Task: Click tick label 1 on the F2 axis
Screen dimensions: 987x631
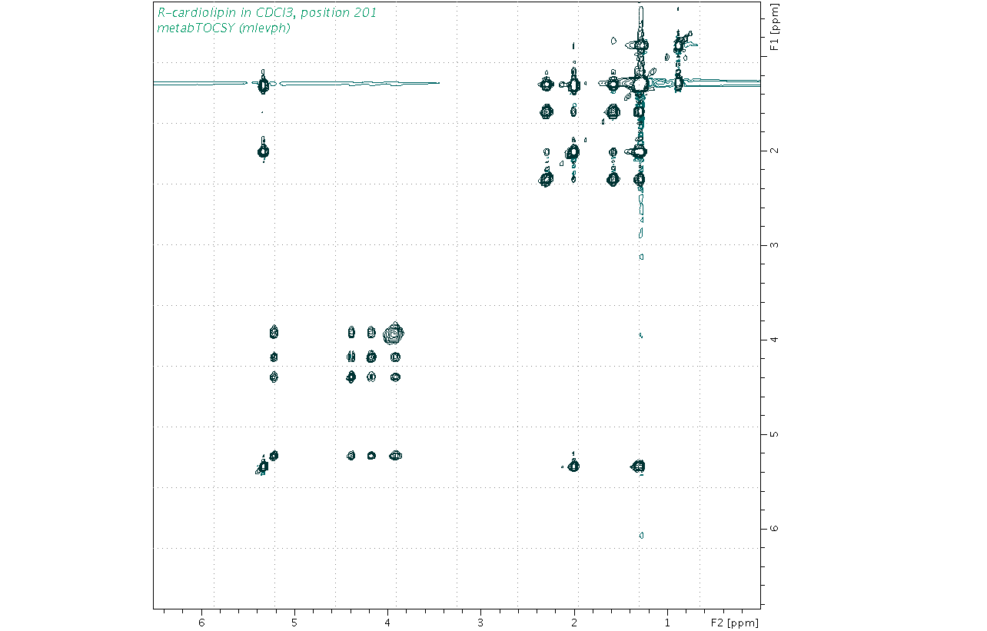Action: (667, 622)
